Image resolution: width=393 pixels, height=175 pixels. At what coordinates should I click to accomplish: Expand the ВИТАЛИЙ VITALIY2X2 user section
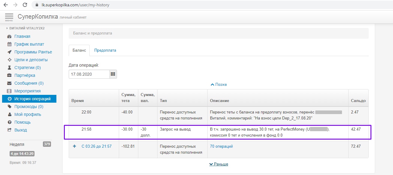point(25,28)
